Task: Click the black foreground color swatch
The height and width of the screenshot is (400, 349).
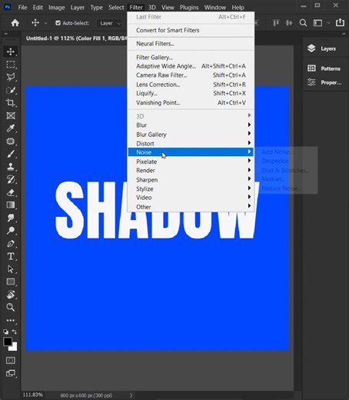Action: [x=8, y=342]
